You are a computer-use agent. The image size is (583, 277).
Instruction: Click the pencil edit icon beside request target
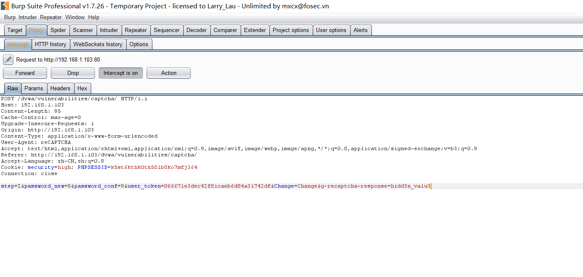tap(8, 59)
